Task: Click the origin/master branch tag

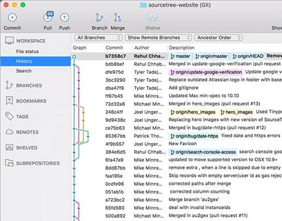Action: click(211, 56)
